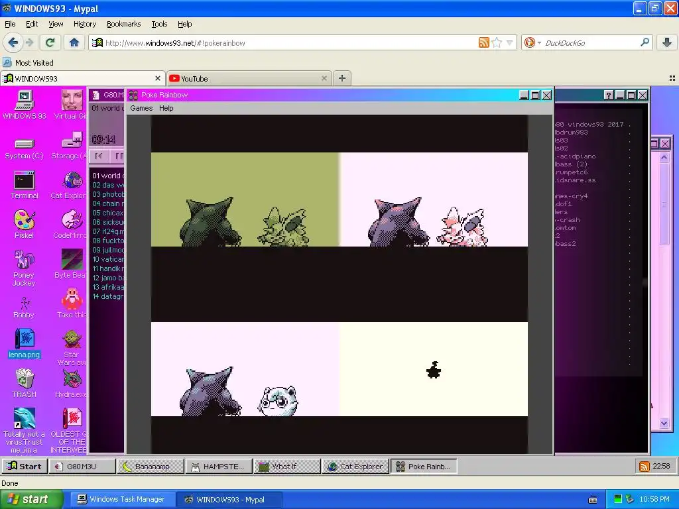Select playlist track 10 vatican
This screenshot has height=509, width=679.
[108, 259]
